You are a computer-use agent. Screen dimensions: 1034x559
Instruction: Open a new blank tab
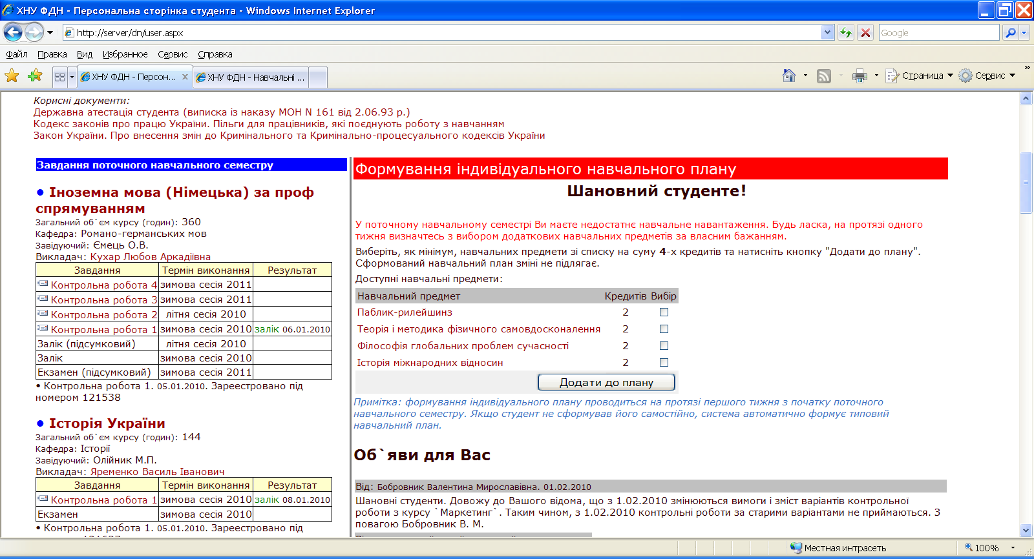pyautogui.click(x=318, y=77)
